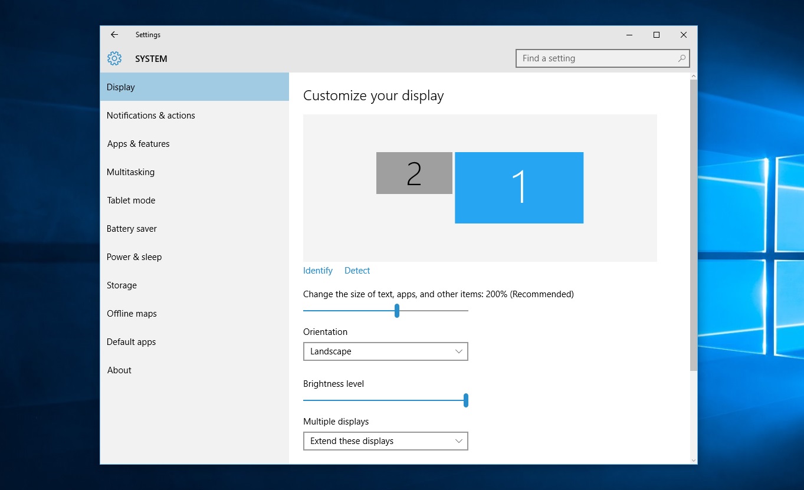The height and width of the screenshot is (490, 804).
Task: Open Tablet mode settings
Action: click(131, 200)
